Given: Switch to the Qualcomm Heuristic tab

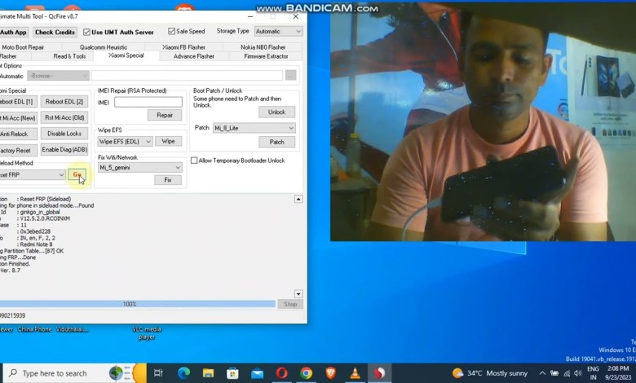Looking at the screenshot, I should pyautogui.click(x=104, y=47).
